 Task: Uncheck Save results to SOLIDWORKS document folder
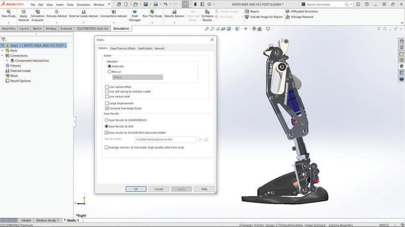106,132
